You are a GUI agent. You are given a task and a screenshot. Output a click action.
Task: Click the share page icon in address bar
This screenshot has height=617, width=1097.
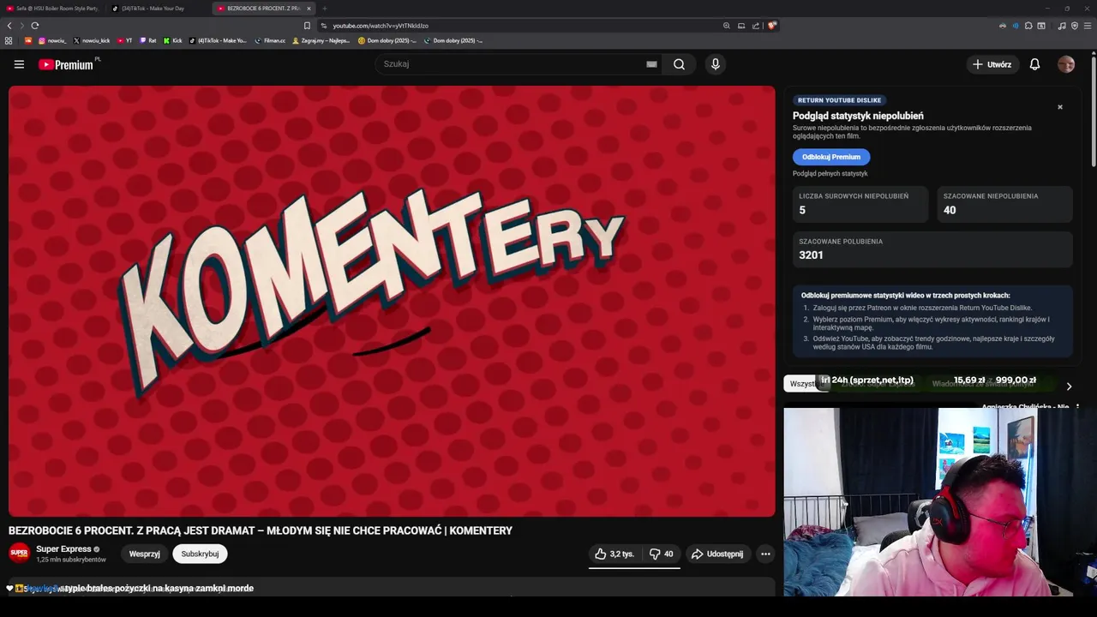point(756,26)
